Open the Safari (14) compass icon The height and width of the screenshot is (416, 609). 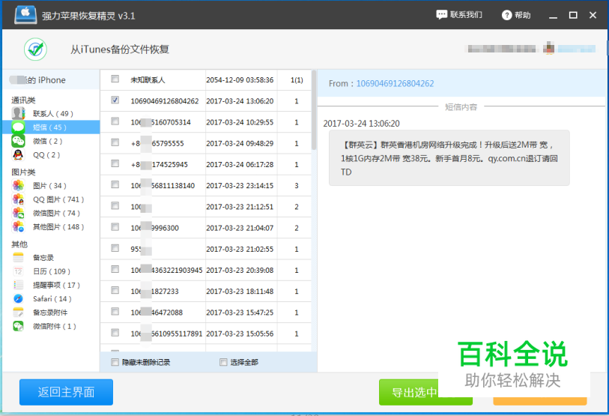[x=18, y=298]
